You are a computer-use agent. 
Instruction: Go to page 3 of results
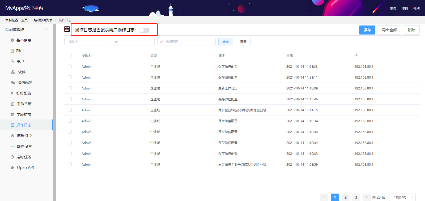(x=356, y=197)
